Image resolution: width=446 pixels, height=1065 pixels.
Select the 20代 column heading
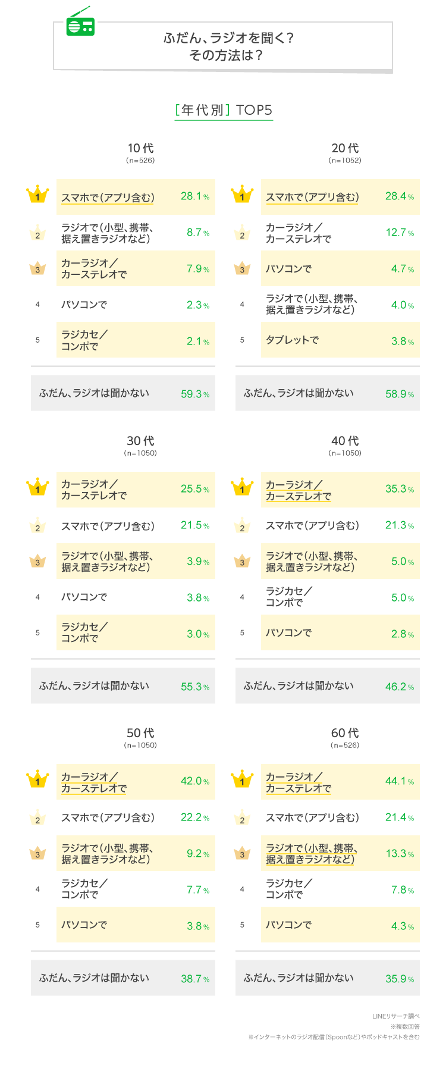point(345,148)
